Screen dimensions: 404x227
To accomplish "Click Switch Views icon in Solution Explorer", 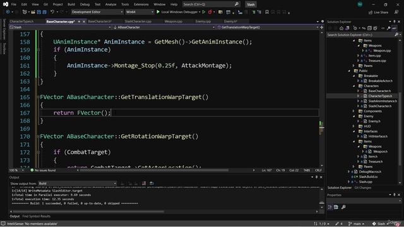I will tap(347, 28).
